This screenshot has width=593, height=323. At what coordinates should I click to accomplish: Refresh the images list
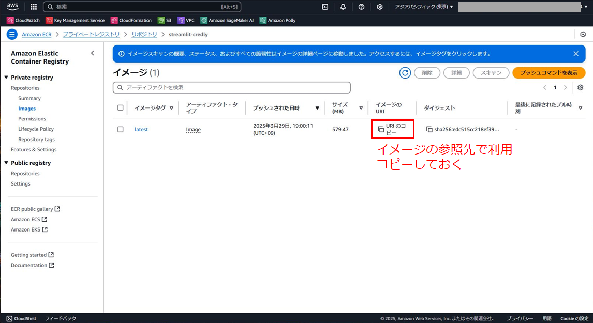405,73
